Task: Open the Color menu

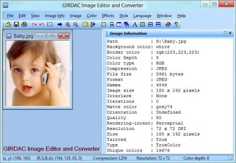Action: [x=91, y=16]
